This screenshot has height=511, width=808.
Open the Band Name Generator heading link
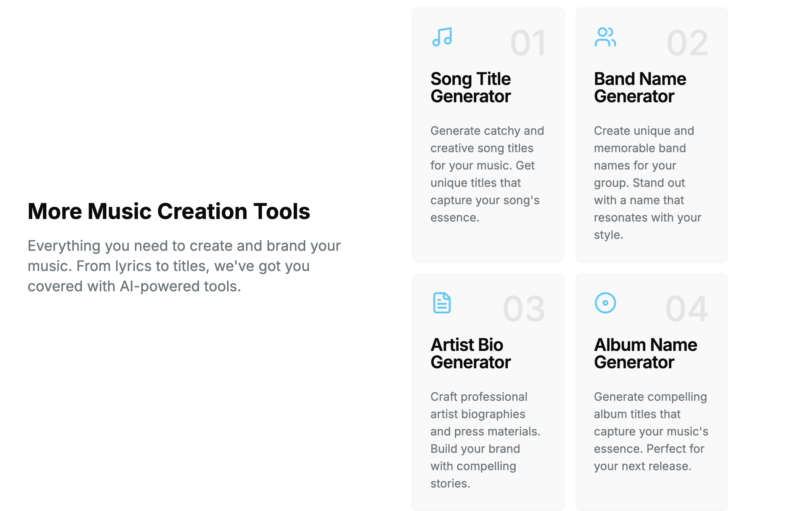point(640,87)
